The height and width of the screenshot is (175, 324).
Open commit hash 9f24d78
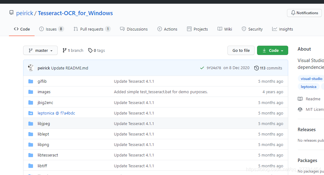pyautogui.click(x=214, y=68)
